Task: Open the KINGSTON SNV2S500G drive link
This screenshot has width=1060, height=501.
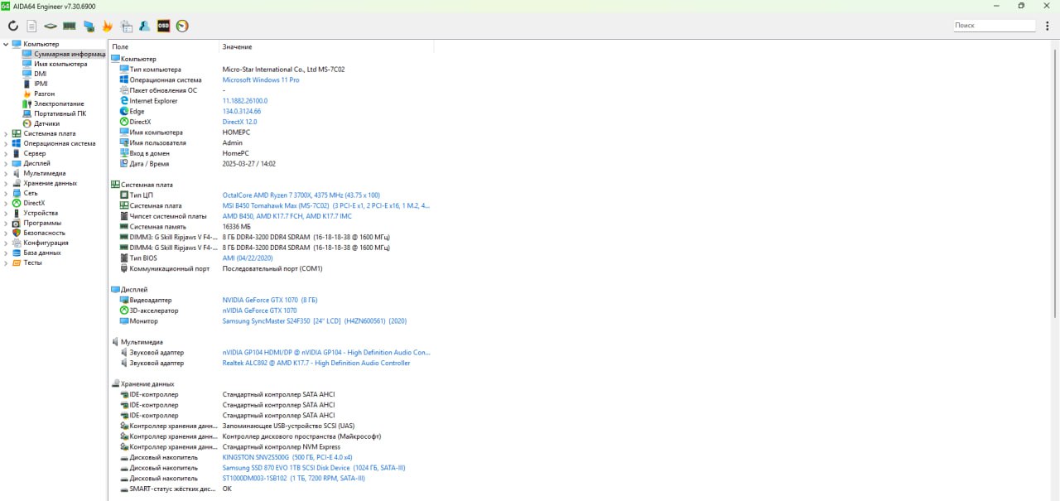Action: click(x=287, y=457)
